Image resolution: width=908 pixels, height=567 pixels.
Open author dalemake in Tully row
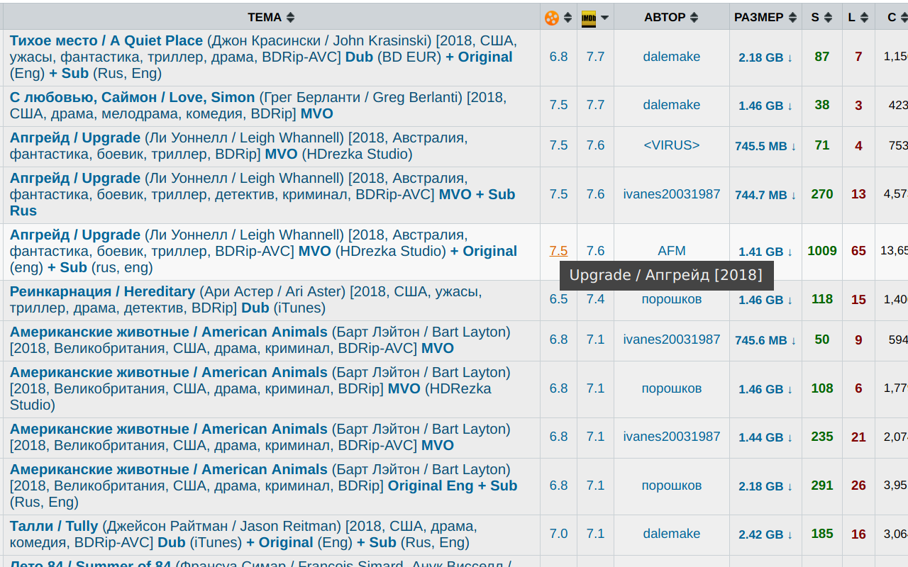[672, 534]
